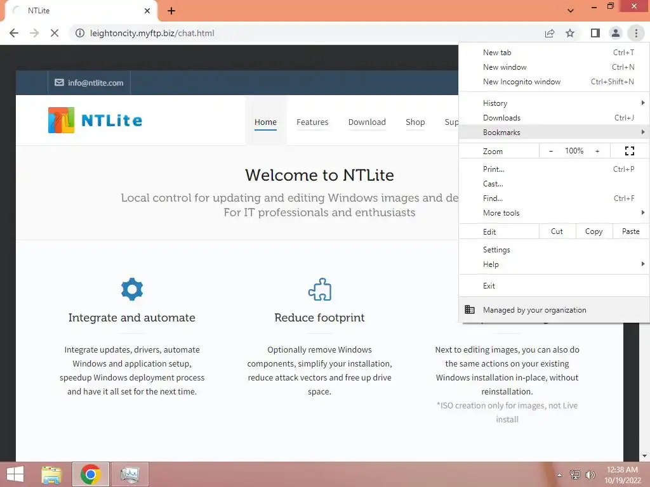Image resolution: width=650 pixels, height=487 pixels.
Task: Close the NTLite tab
Action: (x=147, y=11)
